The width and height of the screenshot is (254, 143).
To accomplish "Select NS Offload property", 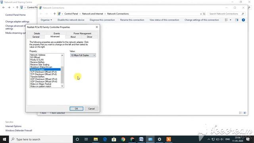I will click(35, 57).
